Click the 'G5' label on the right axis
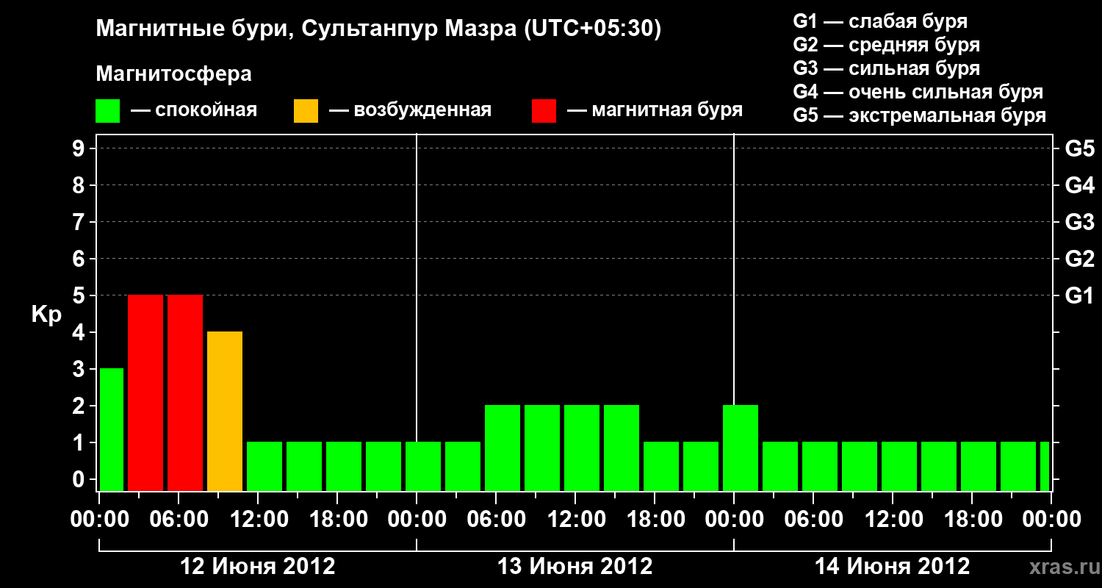 [1079, 149]
